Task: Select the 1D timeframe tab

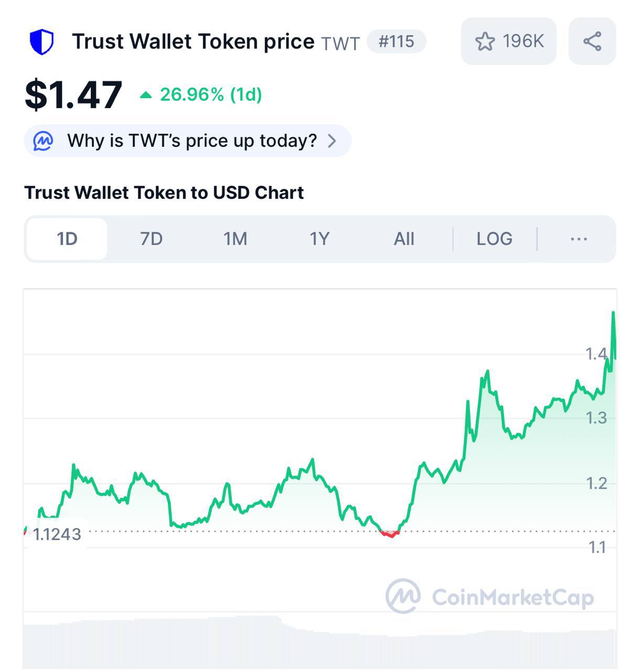Action: click(x=67, y=239)
